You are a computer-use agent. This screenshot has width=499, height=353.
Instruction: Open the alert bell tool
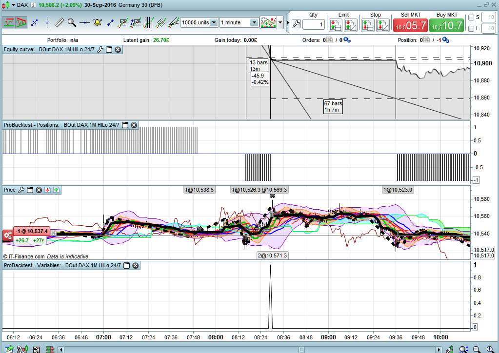point(97,22)
